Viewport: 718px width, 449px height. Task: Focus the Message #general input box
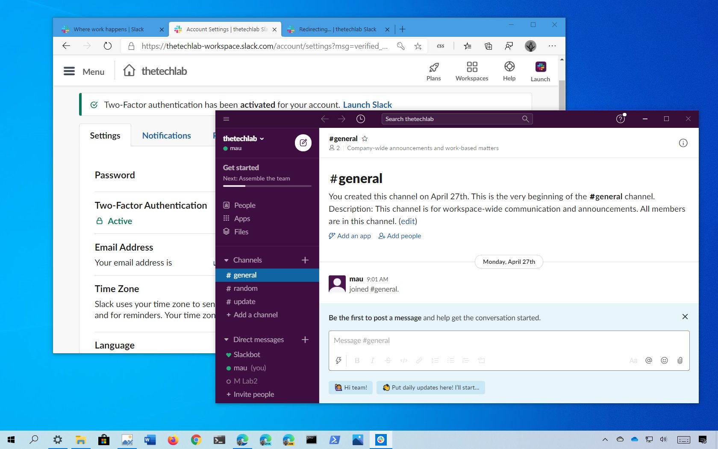[509, 341]
